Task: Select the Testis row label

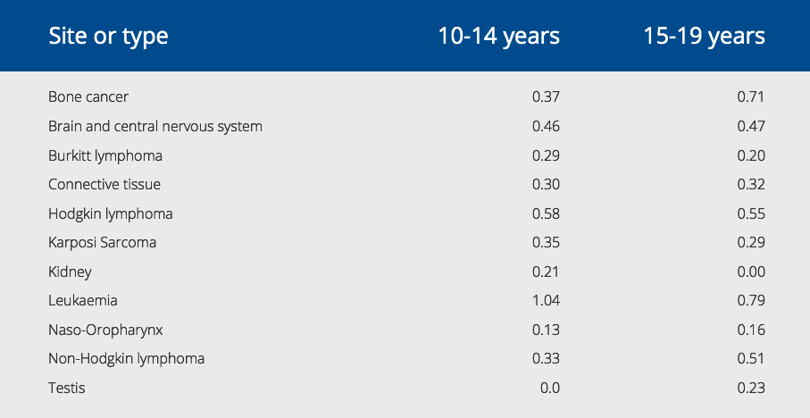Action: click(67, 388)
